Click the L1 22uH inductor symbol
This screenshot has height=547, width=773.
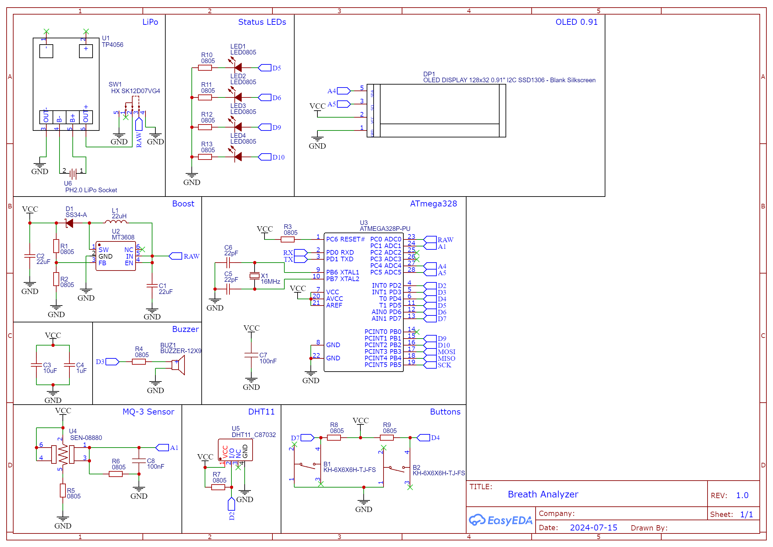pyautogui.click(x=116, y=222)
